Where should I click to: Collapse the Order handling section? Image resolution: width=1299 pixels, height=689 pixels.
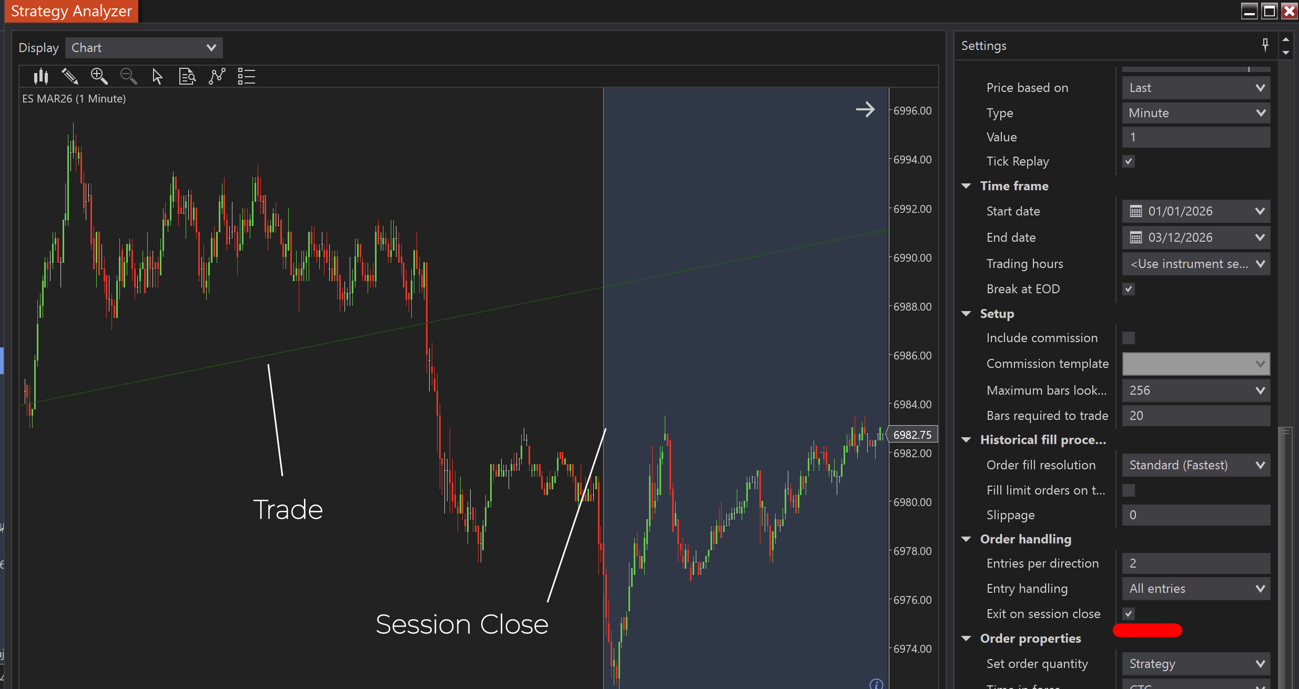pos(967,539)
